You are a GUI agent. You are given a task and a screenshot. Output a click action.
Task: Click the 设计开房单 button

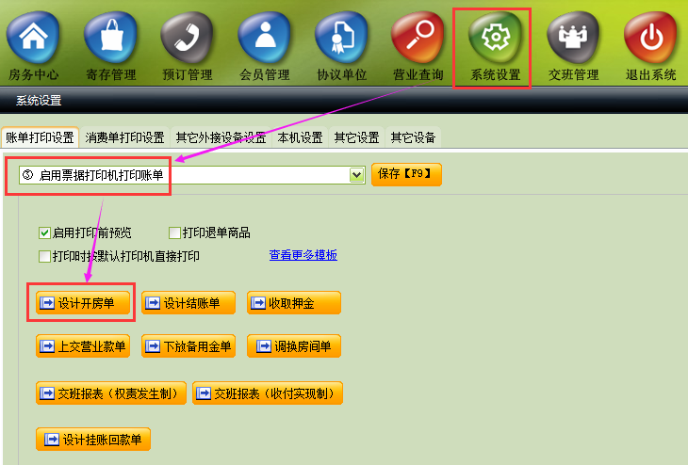point(83,303)
